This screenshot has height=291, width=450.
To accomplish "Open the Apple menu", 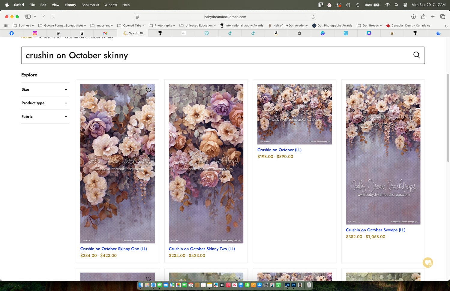I will (x=7, y=5).
